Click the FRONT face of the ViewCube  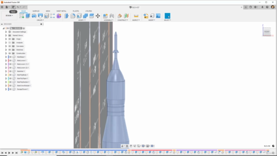[x=267, y=32]
